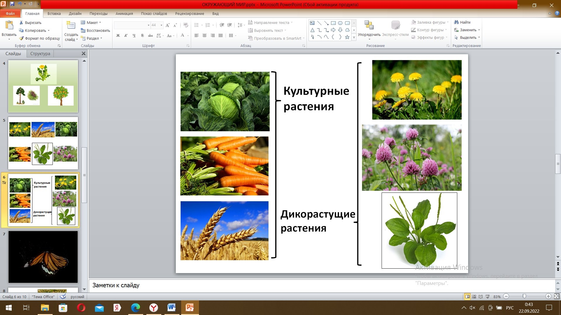Start slideshow from status bar icon
The image size is (561, 315).
[x=487, y=297]
